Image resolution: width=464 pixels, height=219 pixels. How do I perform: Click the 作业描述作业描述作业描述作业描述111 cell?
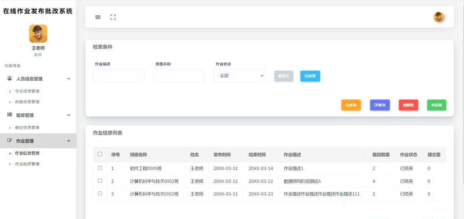click(322, 194)
